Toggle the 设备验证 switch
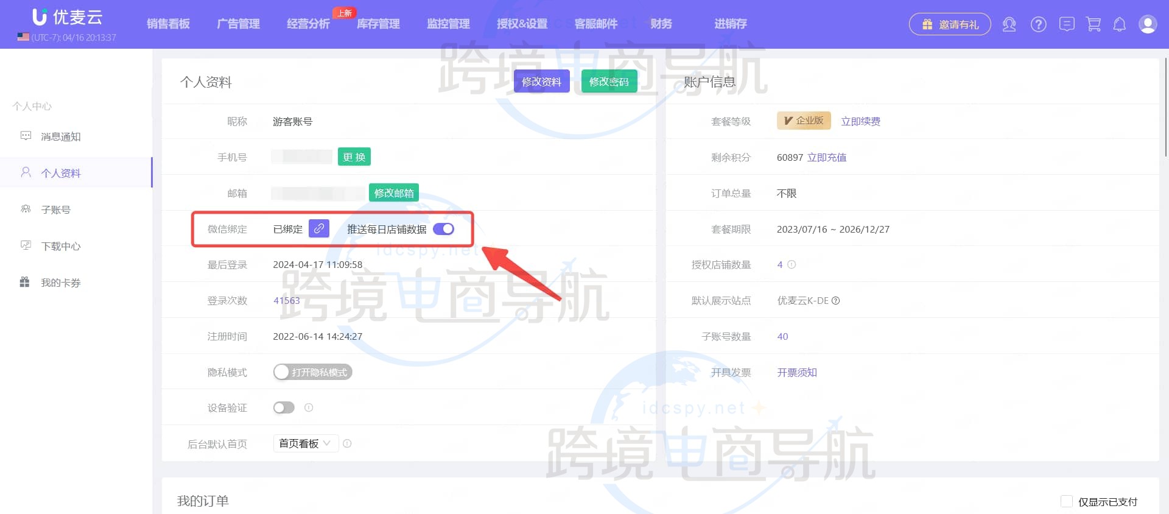Screen dimensions: 1169x514 point(284,407)
